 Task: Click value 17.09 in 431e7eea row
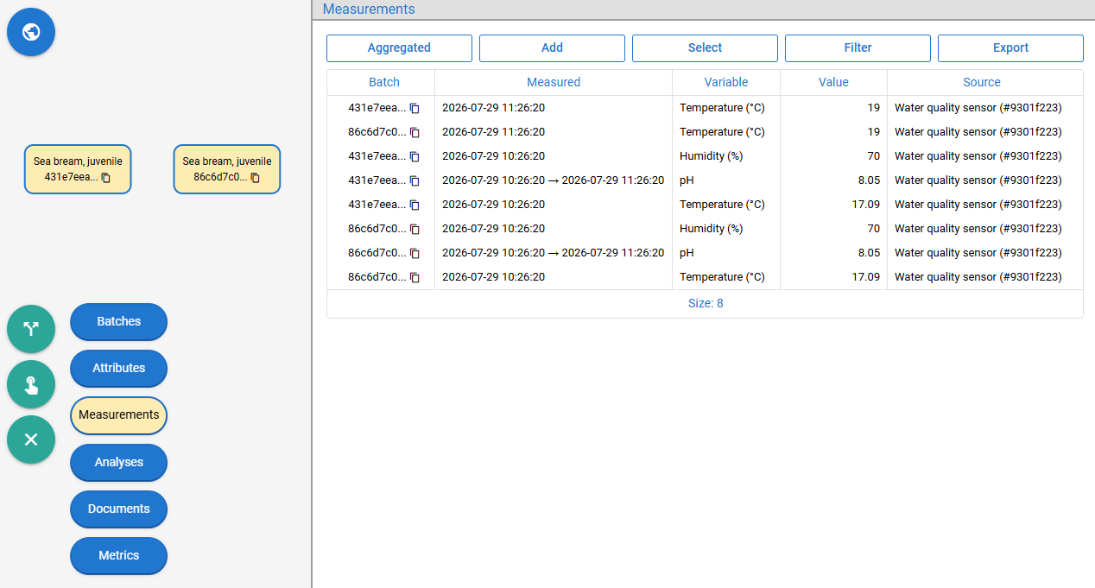[865, 205]
